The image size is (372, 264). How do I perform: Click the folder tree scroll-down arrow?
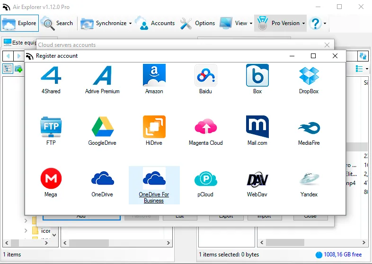54,235
